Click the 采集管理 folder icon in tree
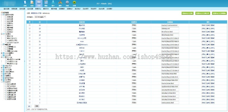The image size is (228, 112). (x=4, y=76)
